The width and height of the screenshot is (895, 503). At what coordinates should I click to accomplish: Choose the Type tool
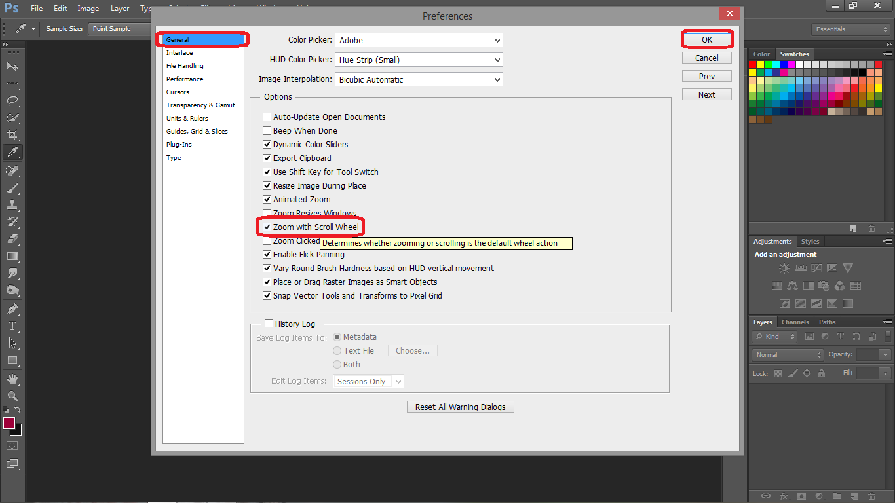[x=13, y=326]
